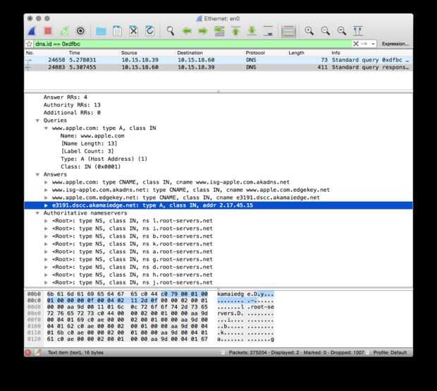Sort by Source column header

tap(129, 53)
